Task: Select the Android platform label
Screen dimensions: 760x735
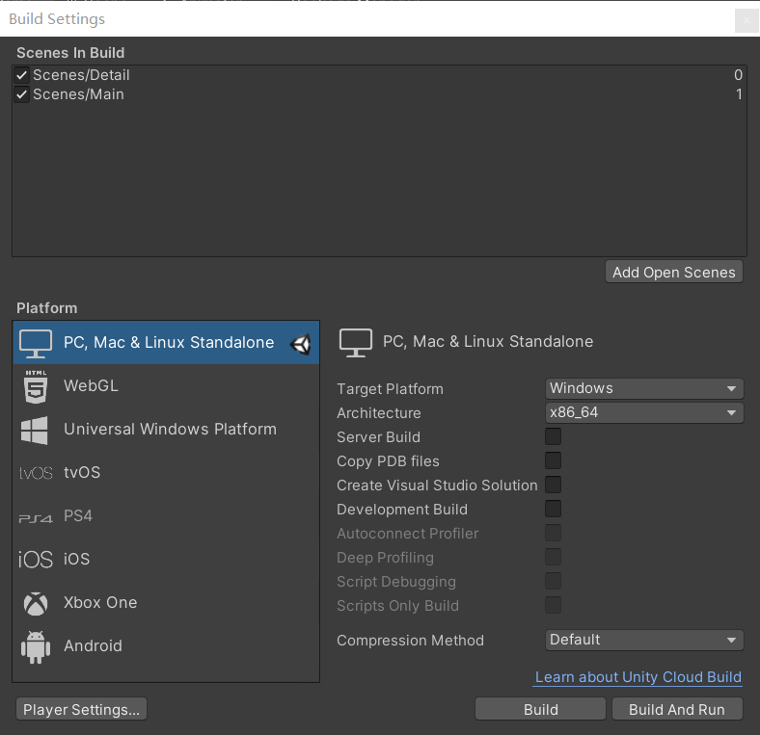Action: [93, 646]
